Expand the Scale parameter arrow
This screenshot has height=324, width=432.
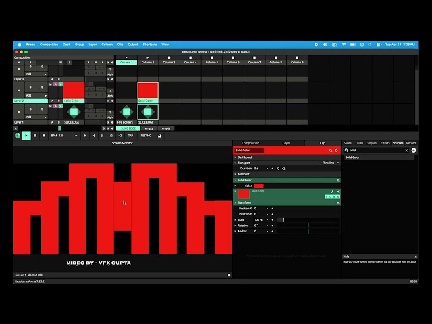pyautogui.click(x=236, y=220)
